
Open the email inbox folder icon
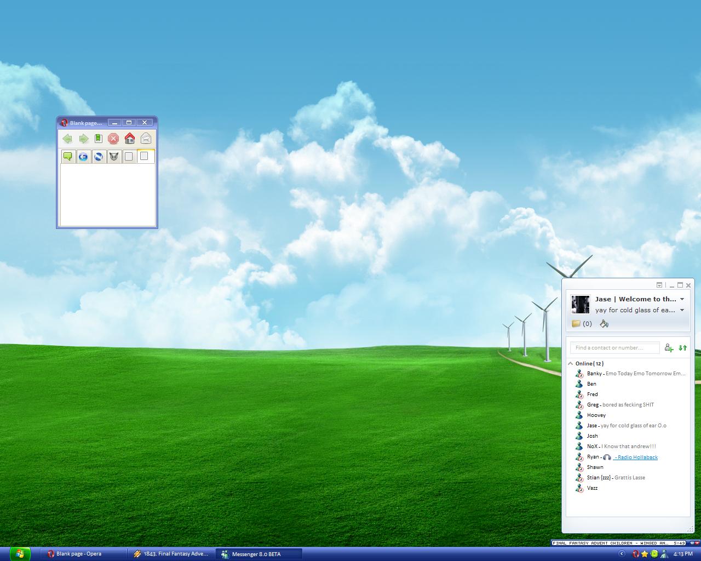[x=576, y=324]
